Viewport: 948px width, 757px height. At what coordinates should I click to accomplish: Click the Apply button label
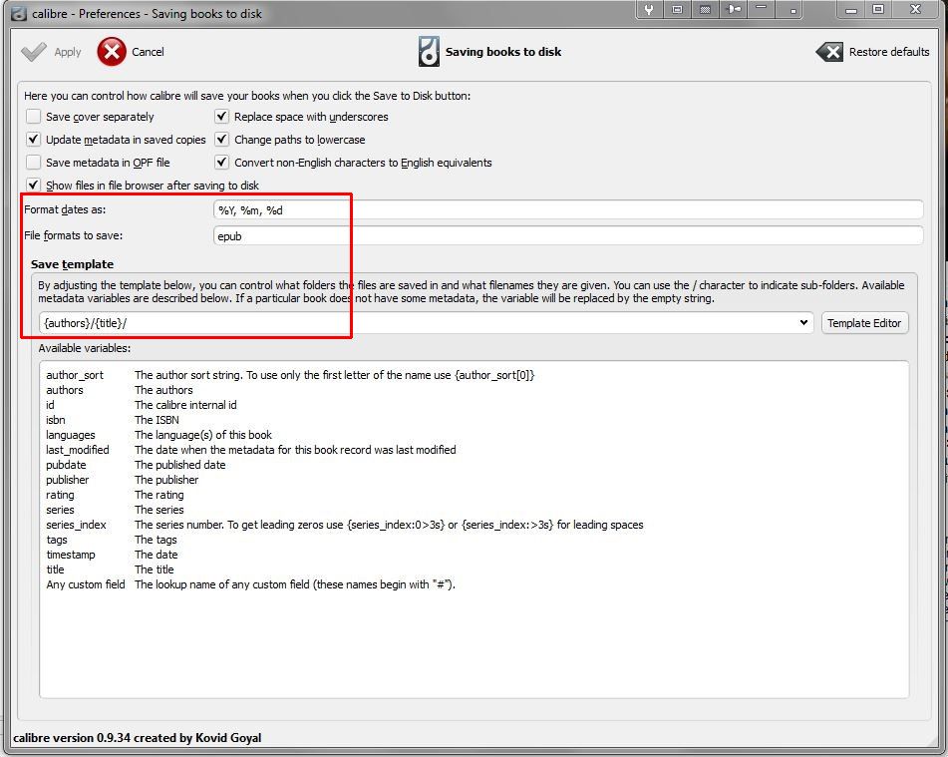click(x=68, y=52)
